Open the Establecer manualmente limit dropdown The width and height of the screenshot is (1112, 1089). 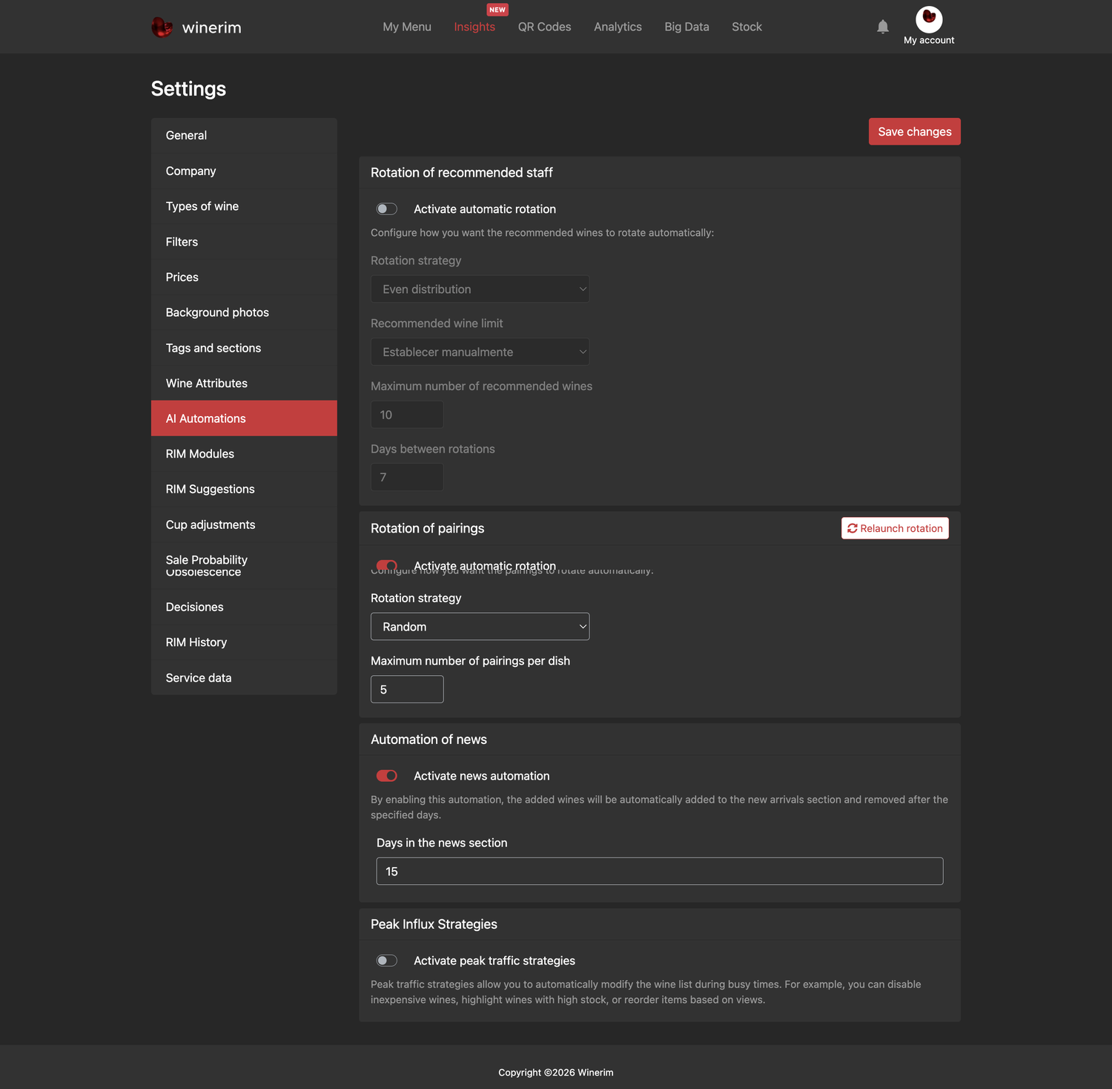(480, 352)
